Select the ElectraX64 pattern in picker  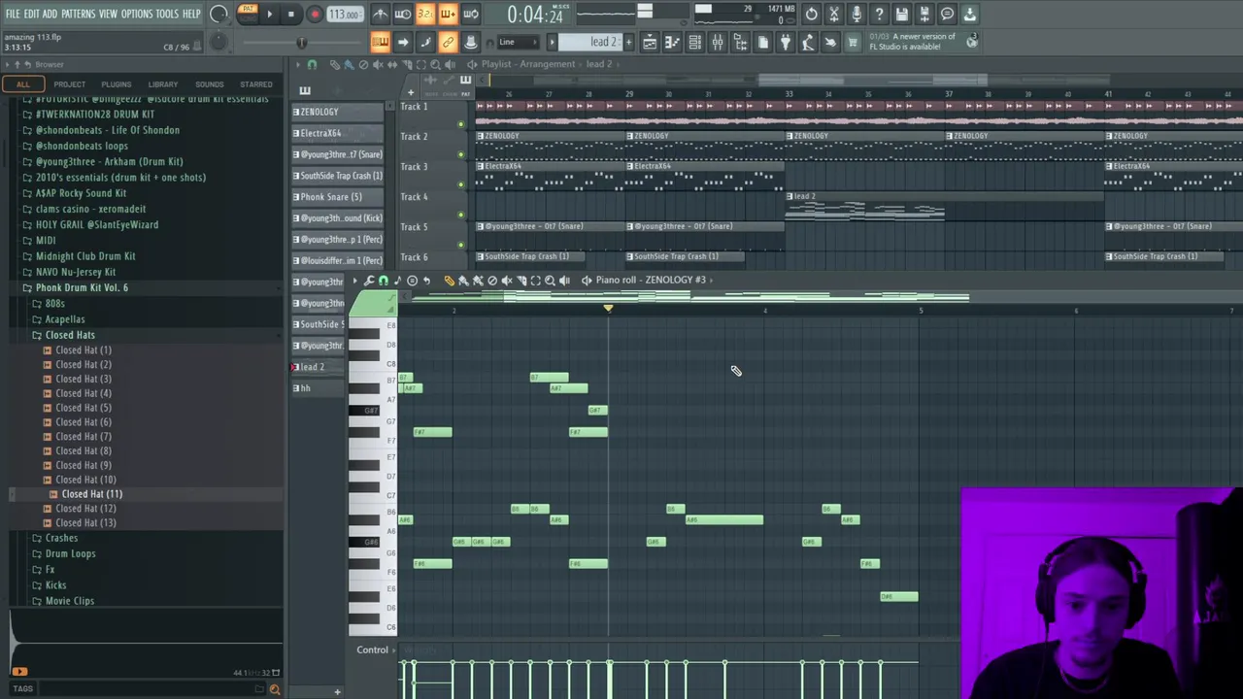tap(338, 133)
